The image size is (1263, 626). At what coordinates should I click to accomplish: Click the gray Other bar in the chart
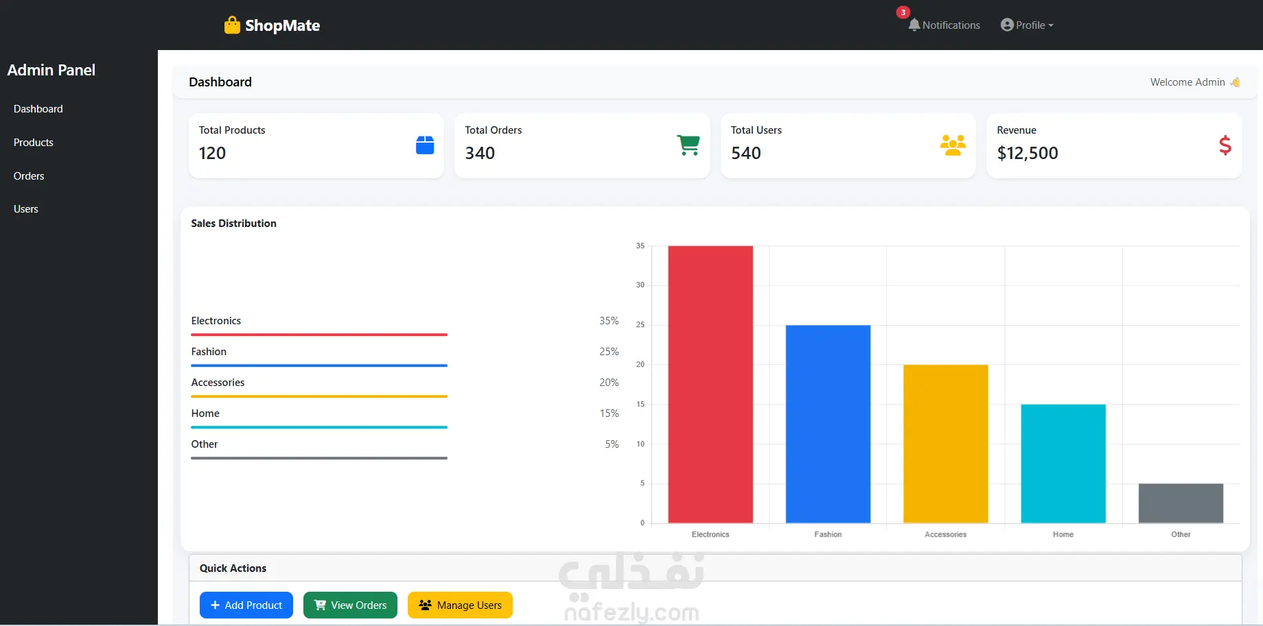click(x=1181, y=503)
